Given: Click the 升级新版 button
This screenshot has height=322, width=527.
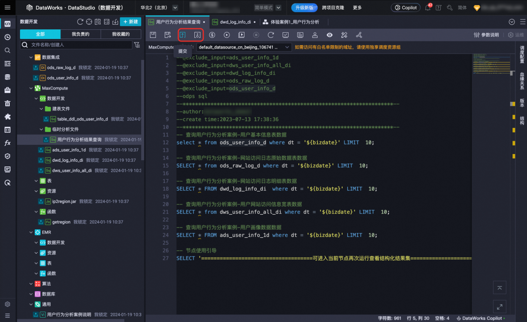Looking at the screenshot, I should tap(304, 7).
